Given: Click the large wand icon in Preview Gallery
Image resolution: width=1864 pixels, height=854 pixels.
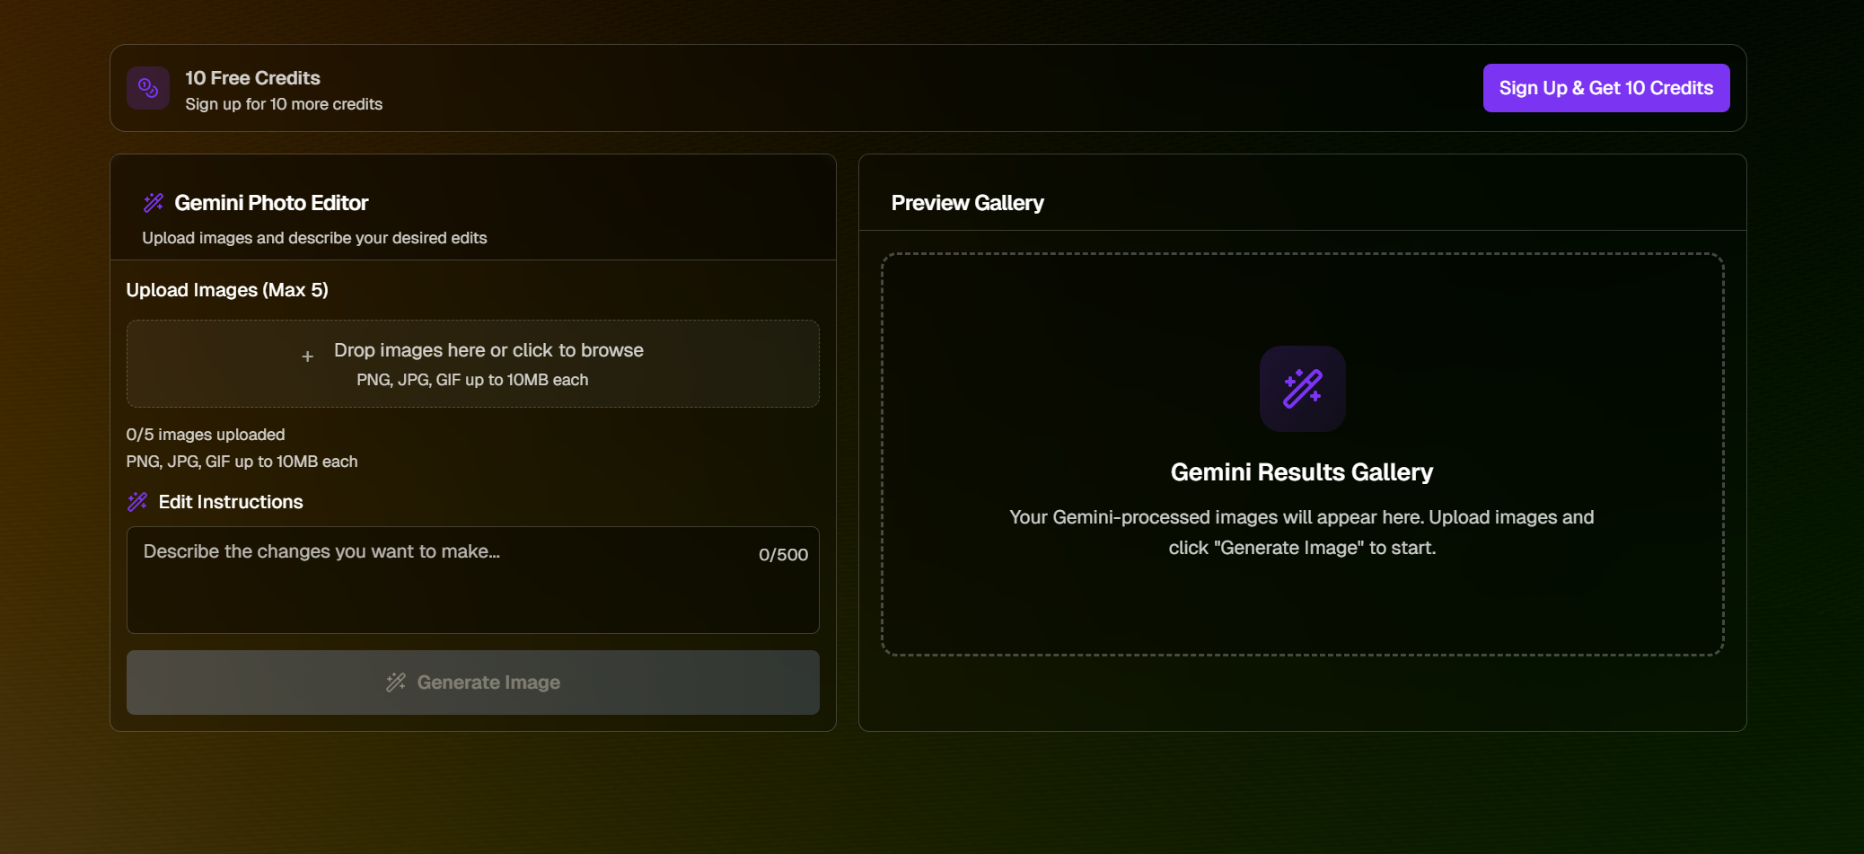Looking at the screenshot, I should pos(1302,389).
